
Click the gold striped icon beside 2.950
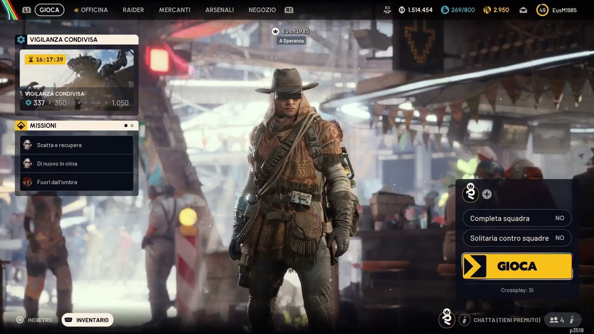pyautogui.click(x=487, y=10)
